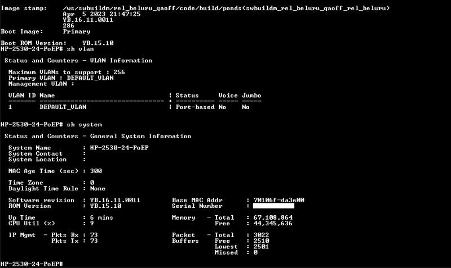
Task: Click the '286' build number line
Action: click(x=68, y=26)
